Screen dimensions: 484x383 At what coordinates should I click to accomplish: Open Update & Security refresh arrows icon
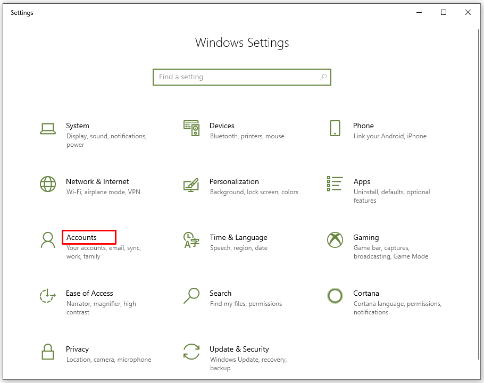tap(191, 352)
